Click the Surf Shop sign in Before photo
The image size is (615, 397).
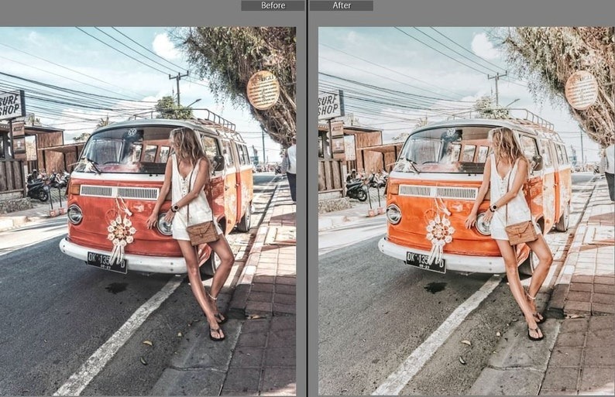click(11, 104)
